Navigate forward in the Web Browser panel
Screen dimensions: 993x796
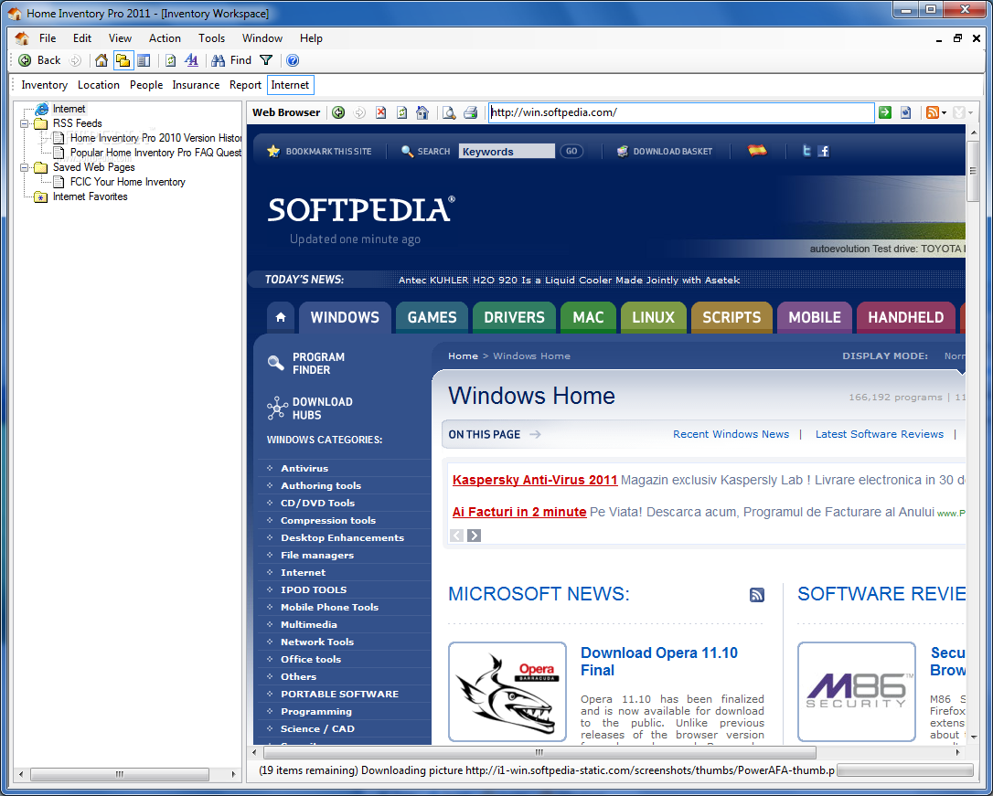(x=359, y=112)
